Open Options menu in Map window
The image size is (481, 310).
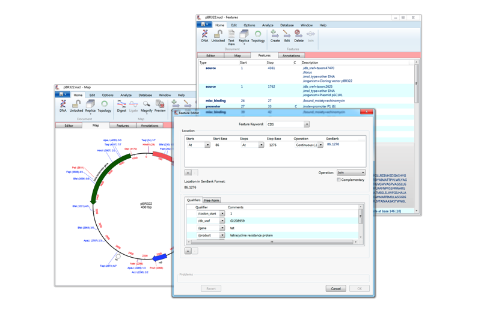[x=108, y=95]
